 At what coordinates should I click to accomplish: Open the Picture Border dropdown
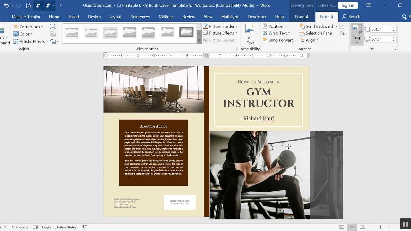tap(220, 26)
